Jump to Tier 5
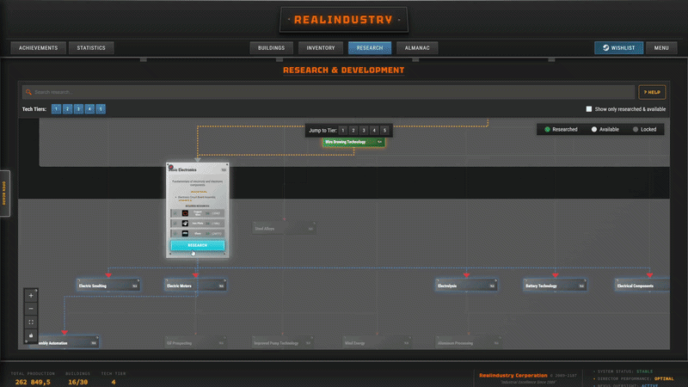 coord(384,131)
